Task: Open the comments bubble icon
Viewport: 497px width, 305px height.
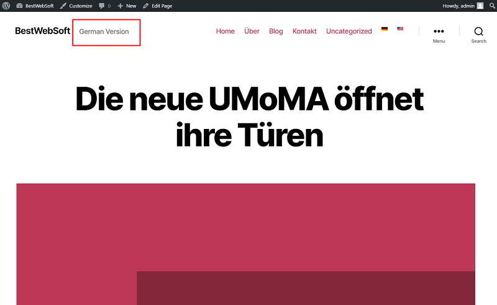Action: pyautogui.click(x=105, y=6)
